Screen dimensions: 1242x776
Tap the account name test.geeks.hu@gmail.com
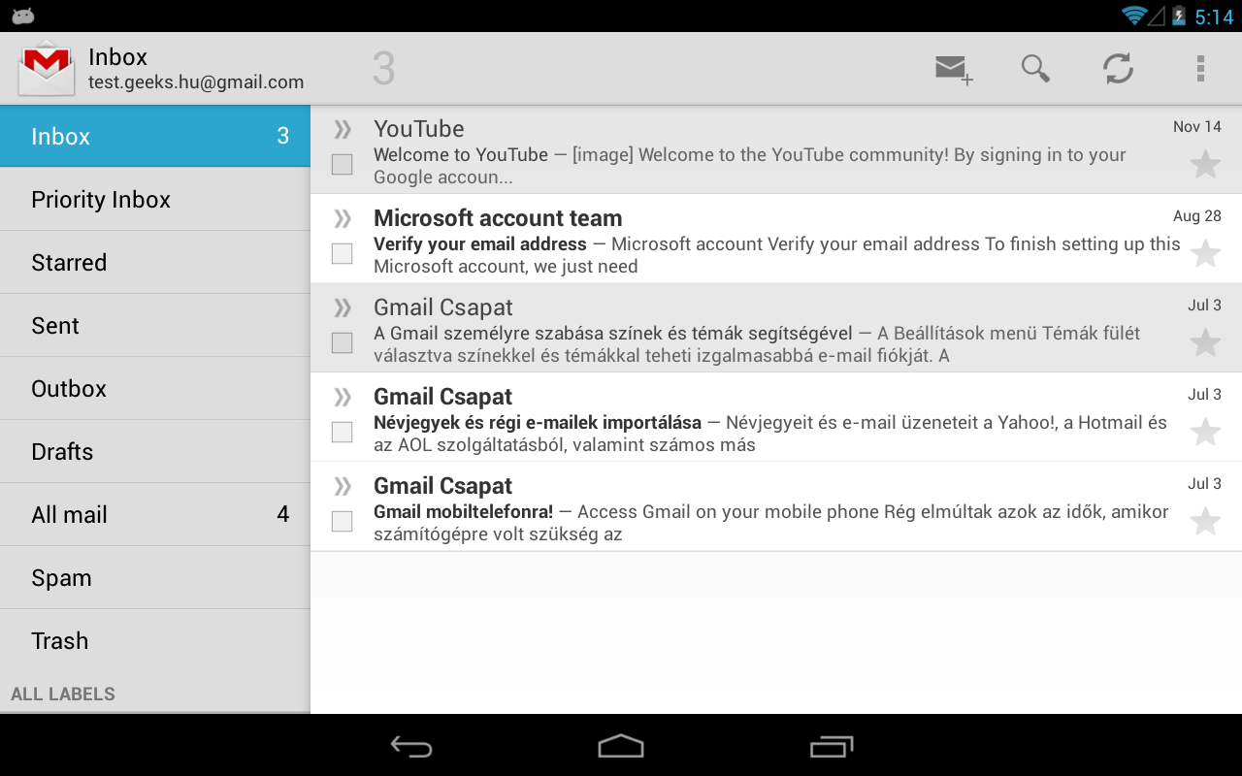click(196, 82)
